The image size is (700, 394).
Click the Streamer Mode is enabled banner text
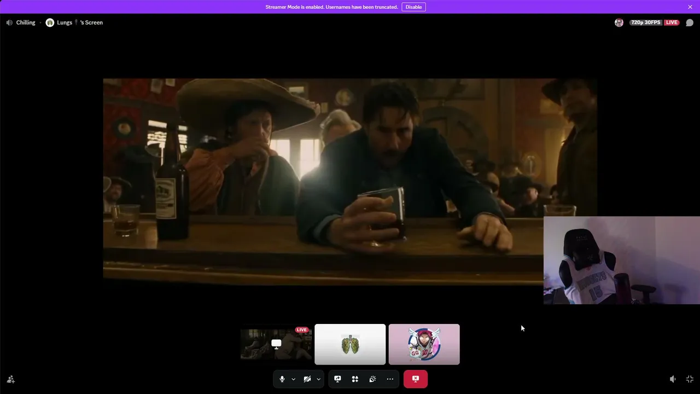(331, 7)
